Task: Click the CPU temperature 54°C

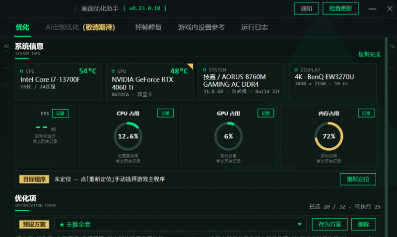Action: pos(88,71)
